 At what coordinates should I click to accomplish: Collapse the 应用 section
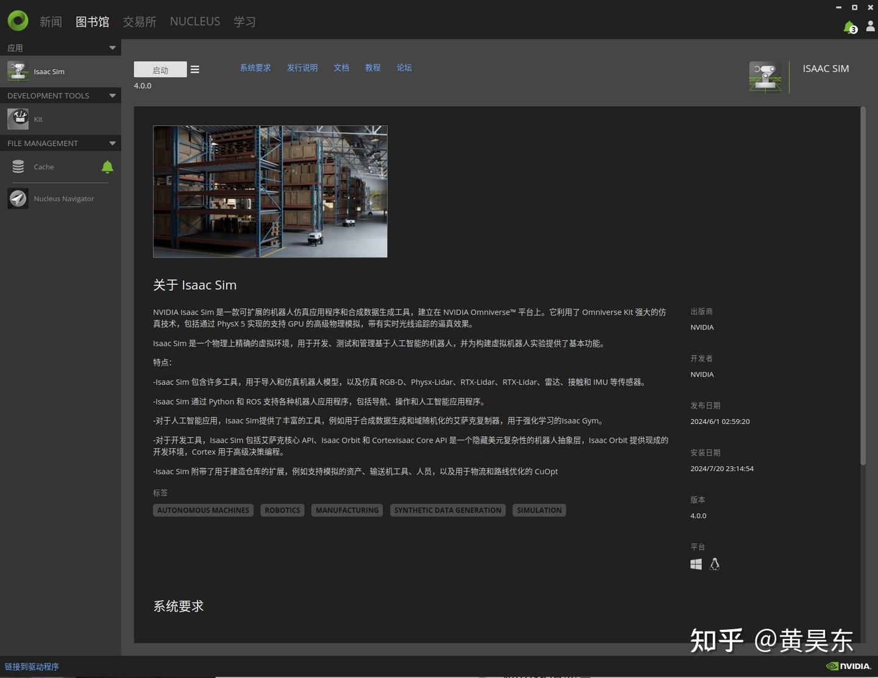point(112,47)
